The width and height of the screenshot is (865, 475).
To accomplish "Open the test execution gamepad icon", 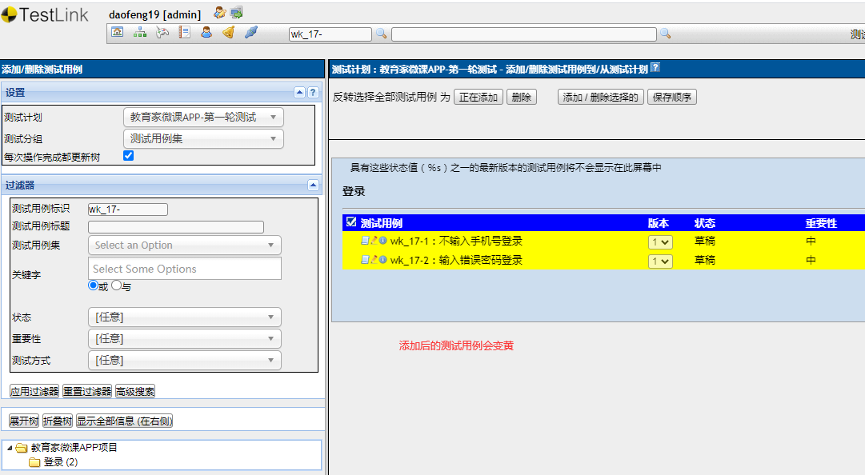I will click(x=162, y=33).
